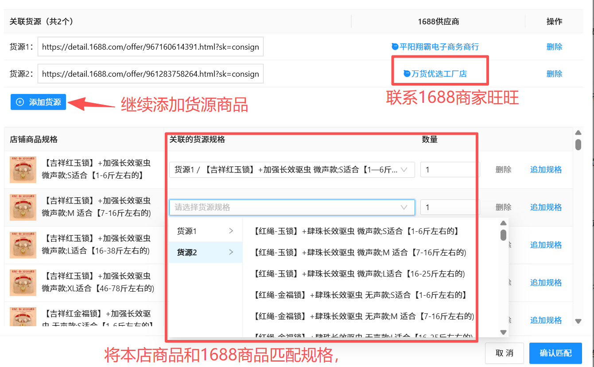Click thumbnail of 吉祥红玉锁 XL规格 product
594x367 pixels.
coord(23,282)
